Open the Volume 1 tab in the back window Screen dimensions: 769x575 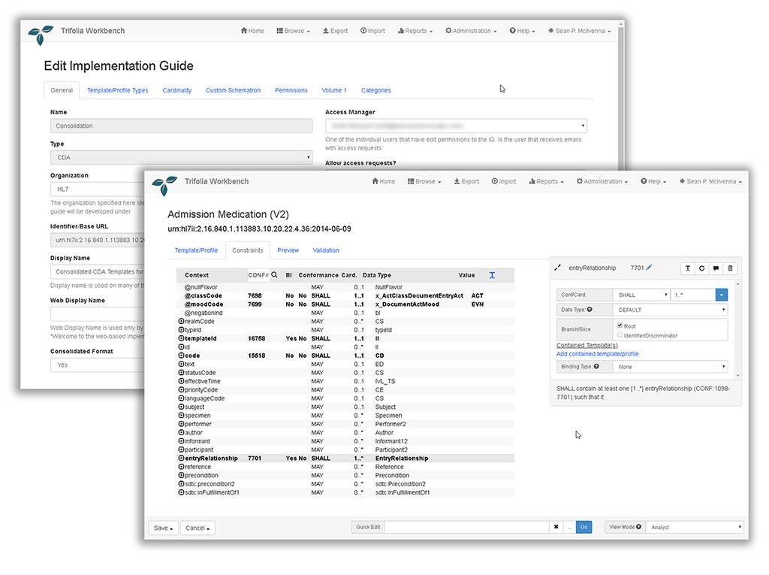pos(334,90)
